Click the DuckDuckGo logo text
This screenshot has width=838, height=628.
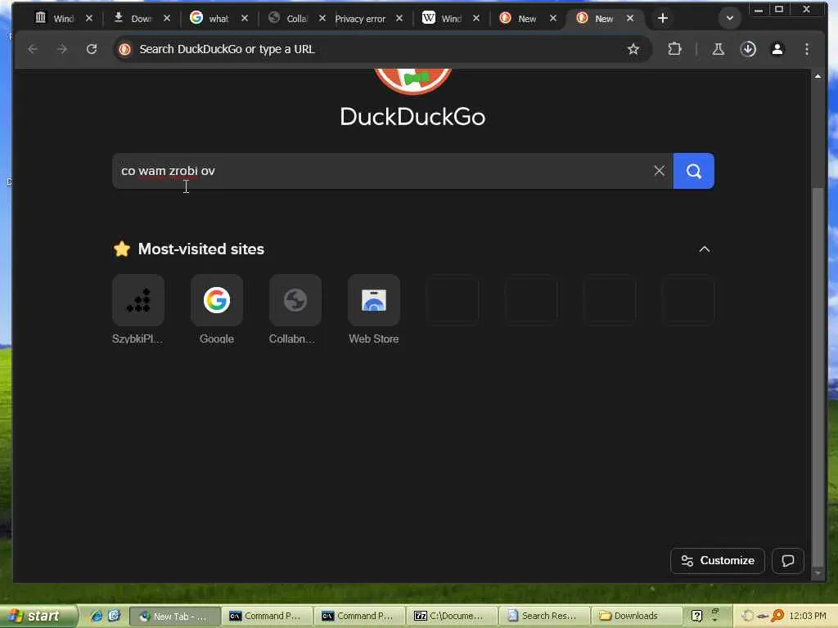(412, 117)
